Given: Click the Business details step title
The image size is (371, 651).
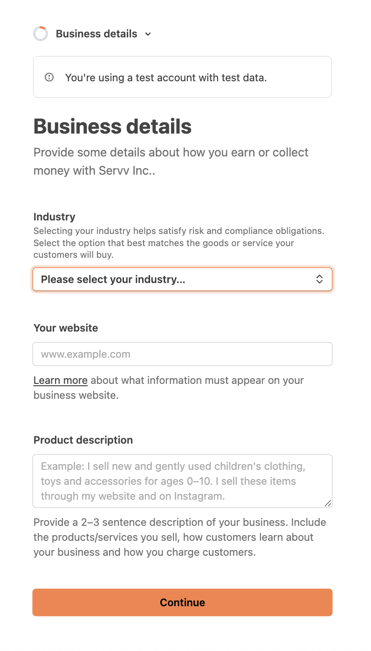Looking at the screenshot, I should (96, 34).
